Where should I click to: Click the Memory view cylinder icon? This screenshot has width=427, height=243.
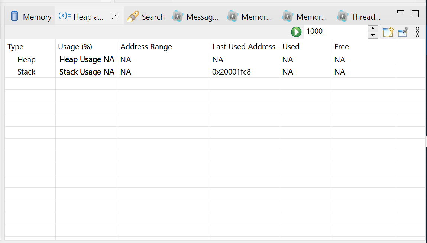click(x=14, y=16)
